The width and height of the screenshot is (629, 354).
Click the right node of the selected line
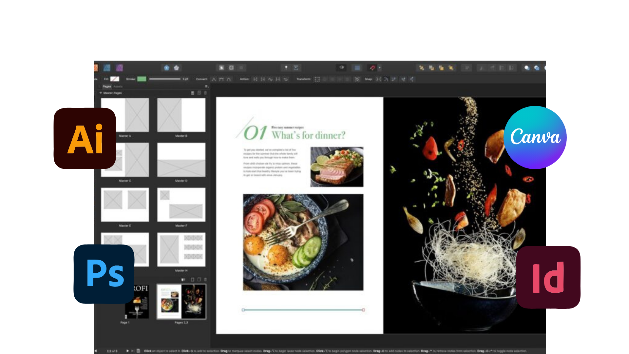click(x=363, y=310)
